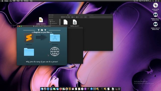
Task: Click the screen mirroring icon in menu bar
Action: (135, 1)
